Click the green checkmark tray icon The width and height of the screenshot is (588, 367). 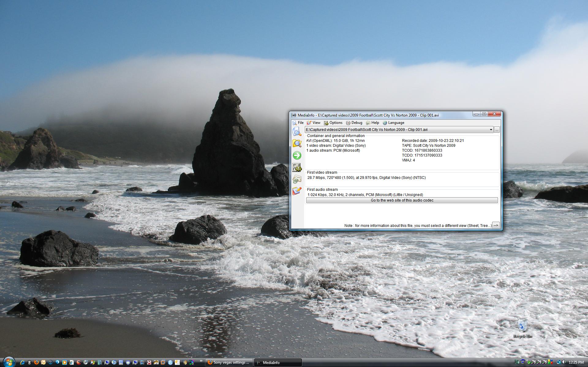tap(529, 362)
